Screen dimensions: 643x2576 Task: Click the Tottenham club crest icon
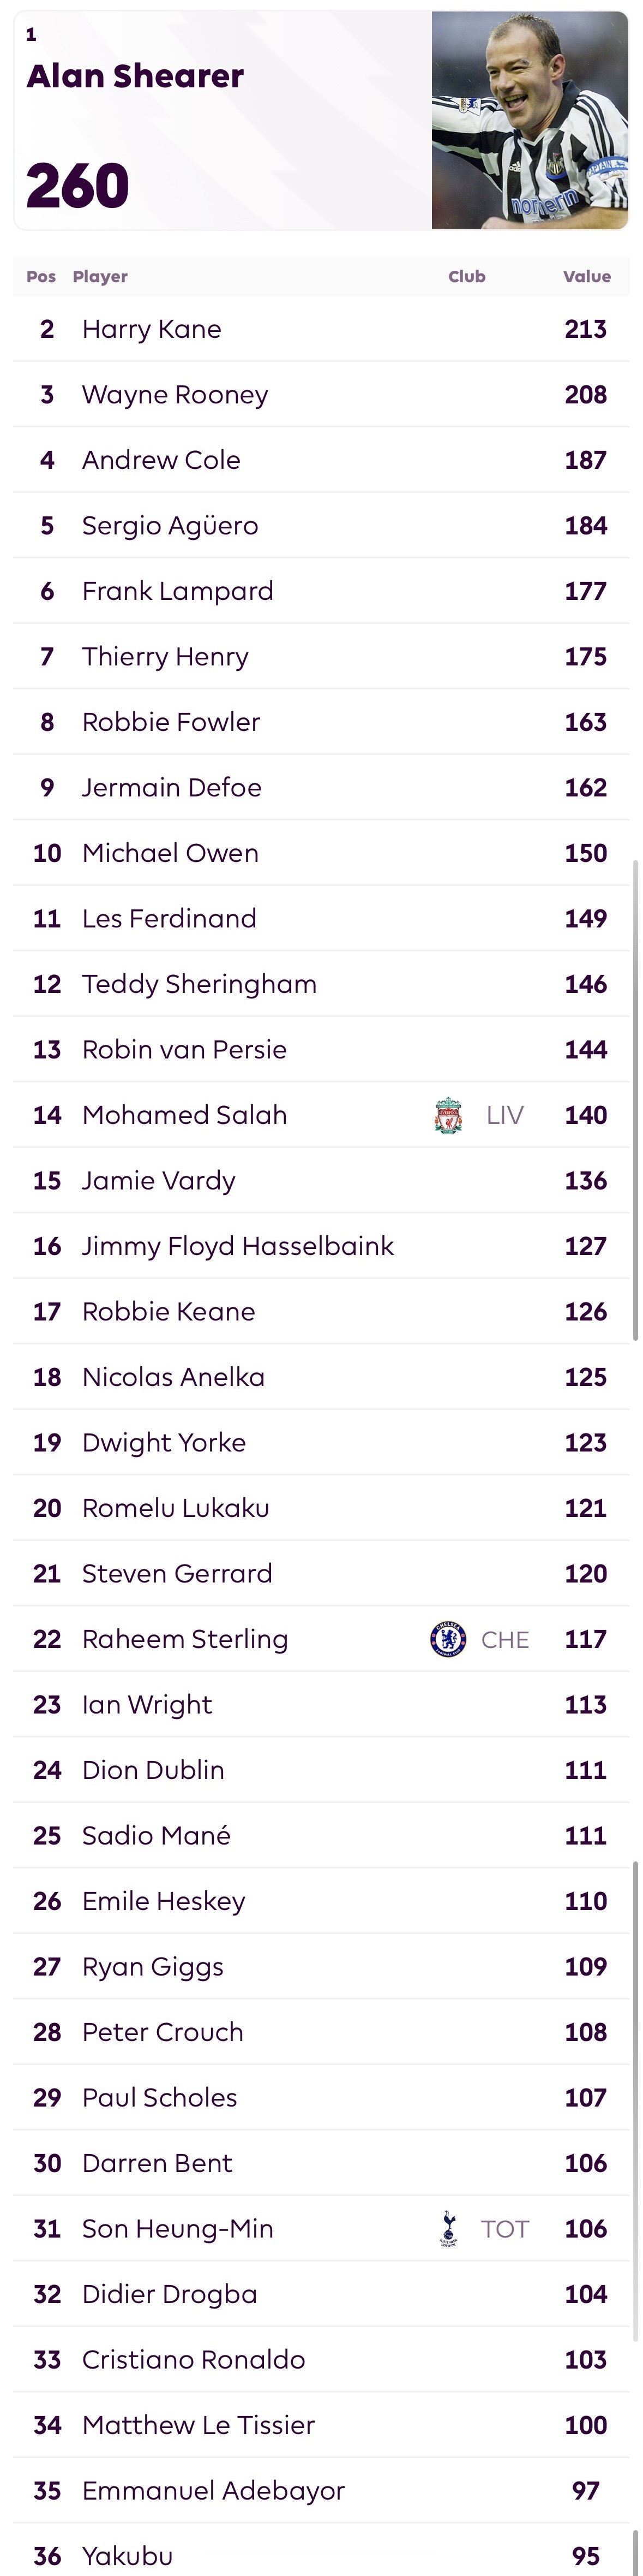(x=447, y=2228)
